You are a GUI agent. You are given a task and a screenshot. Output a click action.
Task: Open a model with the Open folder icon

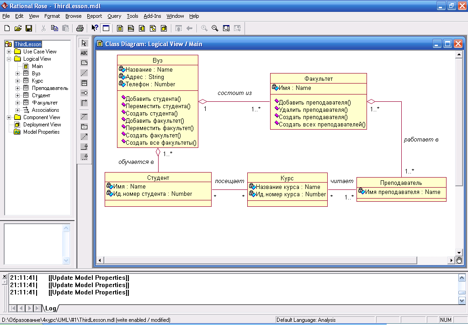pyautogui.click(x=18, y=28)
